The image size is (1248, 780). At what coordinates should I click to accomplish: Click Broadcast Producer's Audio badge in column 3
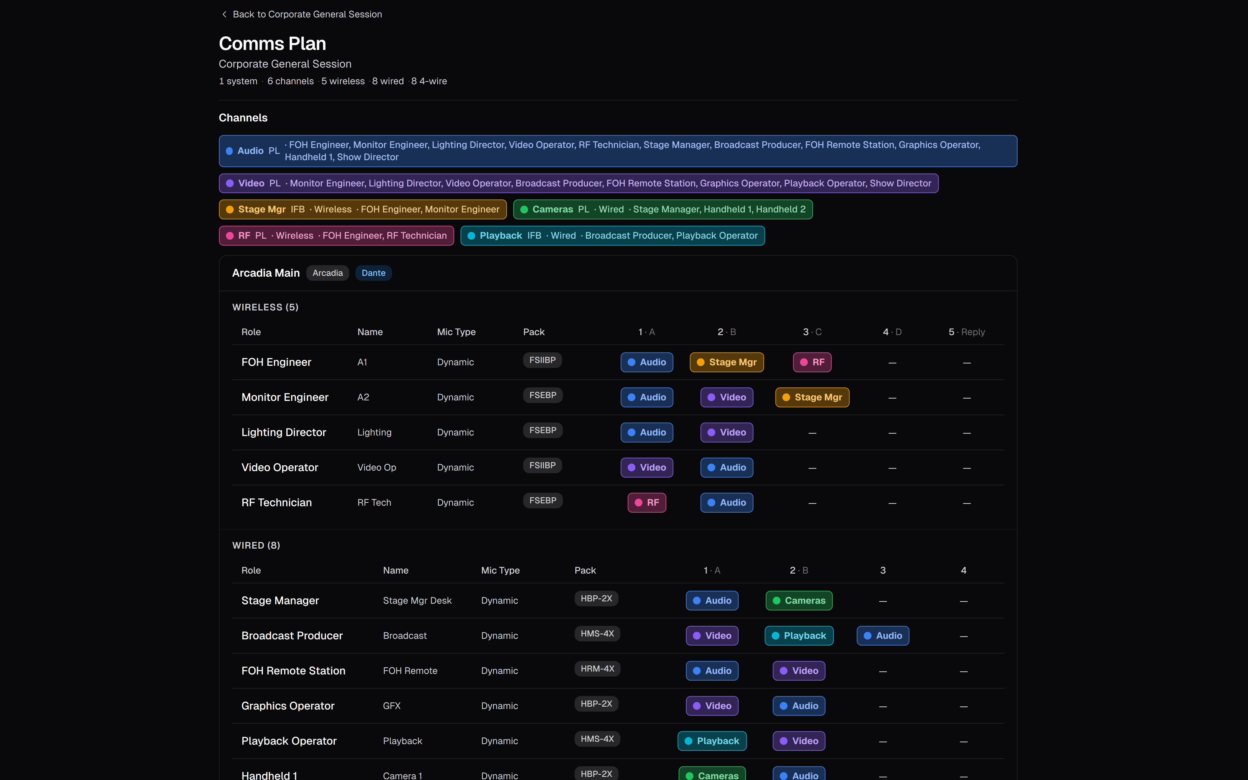(883, 635)
